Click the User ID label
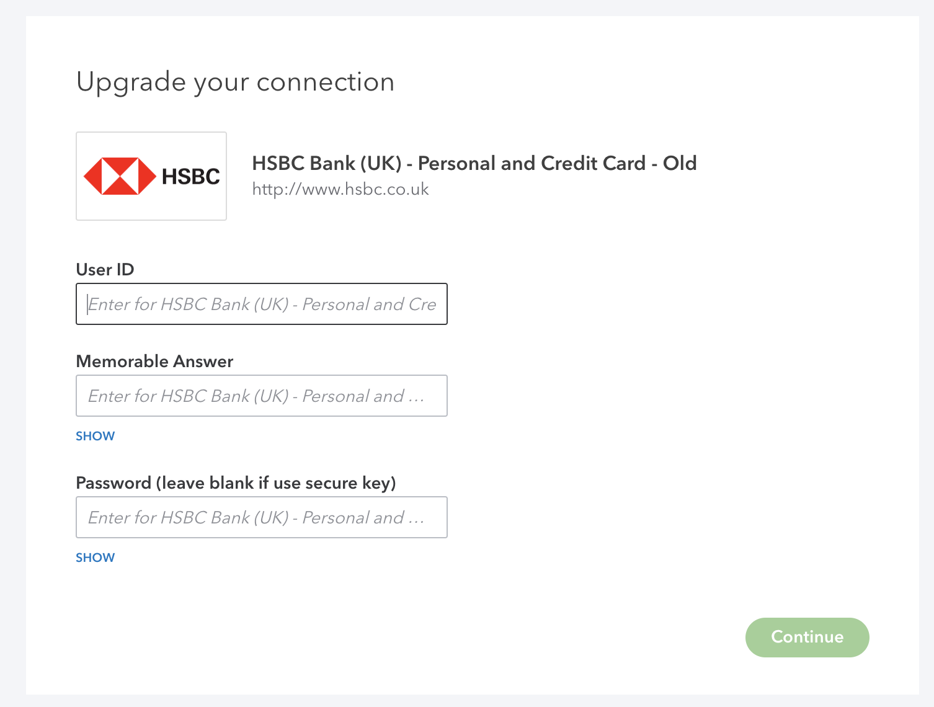The image size is (934, 707). pos(105,269)
